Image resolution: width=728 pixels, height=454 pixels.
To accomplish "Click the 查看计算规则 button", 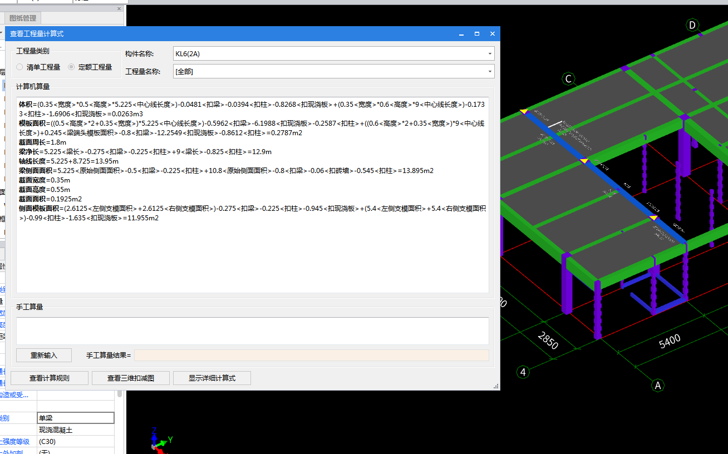I will click(x=50, y=378).
